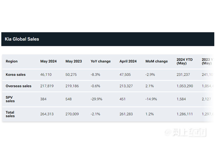Click Overseas YoY change -0.6%
Viewport: 216px width, 144px height.
tap(95, 86)
